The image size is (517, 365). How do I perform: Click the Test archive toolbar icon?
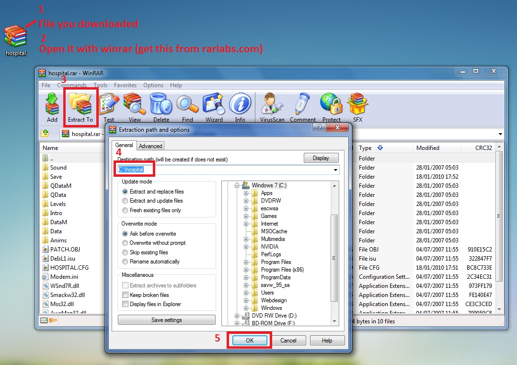[x=109, y=107]
